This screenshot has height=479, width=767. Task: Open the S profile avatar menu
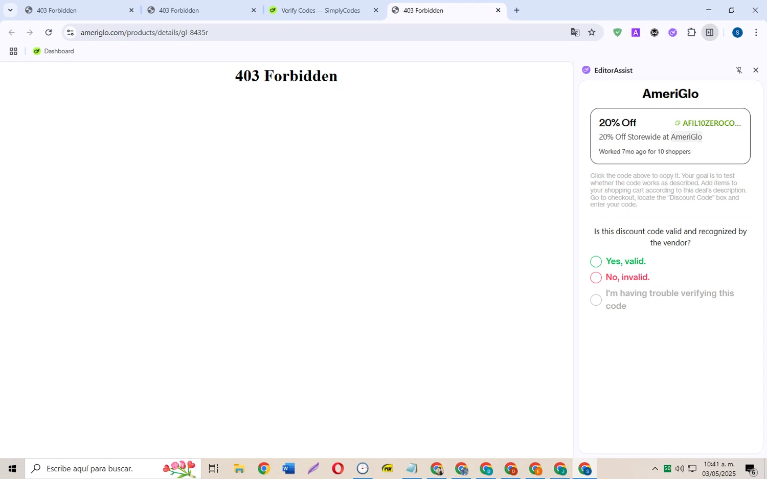737,32
